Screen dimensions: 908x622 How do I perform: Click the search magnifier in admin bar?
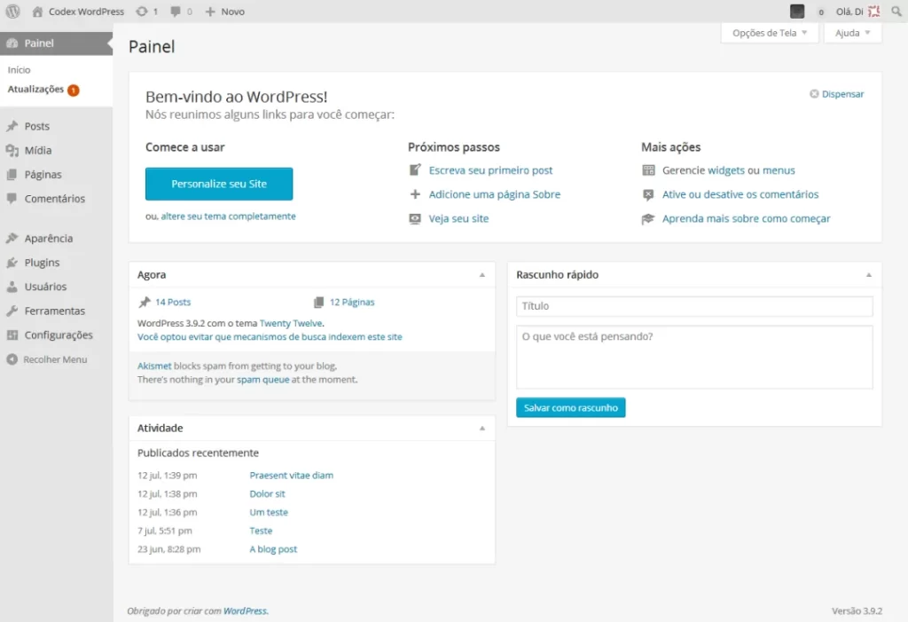point(896,11)
